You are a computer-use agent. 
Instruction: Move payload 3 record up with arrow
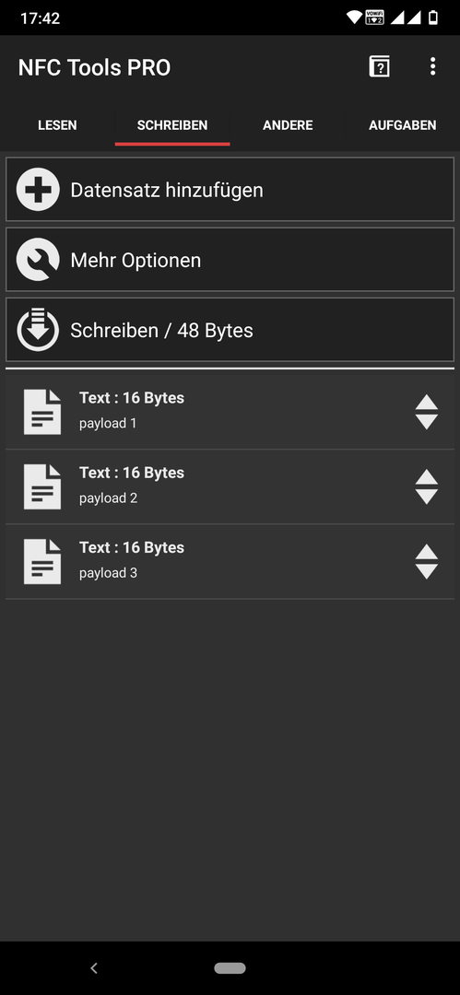click(x=426, y=552)
